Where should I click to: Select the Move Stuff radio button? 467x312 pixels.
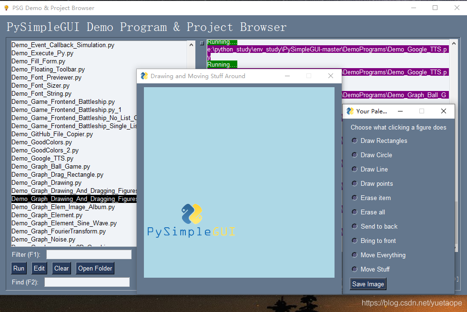[x=371, y=270]
